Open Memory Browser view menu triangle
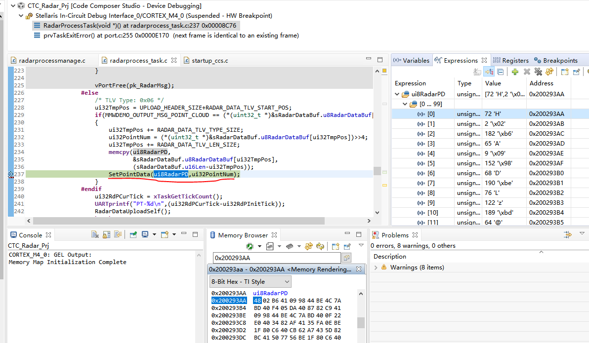The height and width of the screenshot is (343, 589). pyautogui.click(x=361, y=245)
